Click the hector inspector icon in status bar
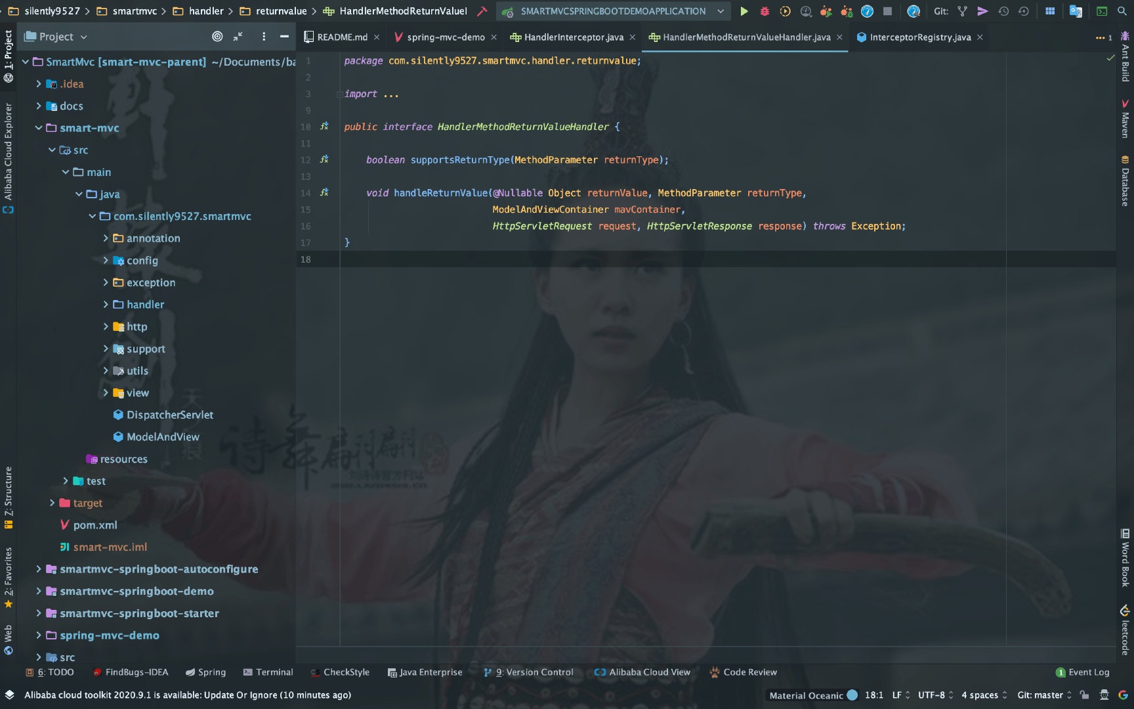The height and width of the screenshot is (709, 1134). pyautogui.click(x=1104, y=695)
